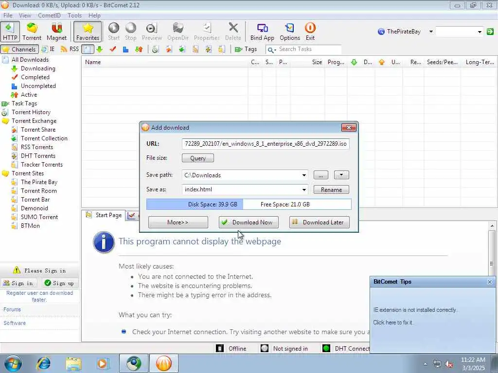Click the Sign in button
This screenshot has height=373, width=498.
coord(19,283)
